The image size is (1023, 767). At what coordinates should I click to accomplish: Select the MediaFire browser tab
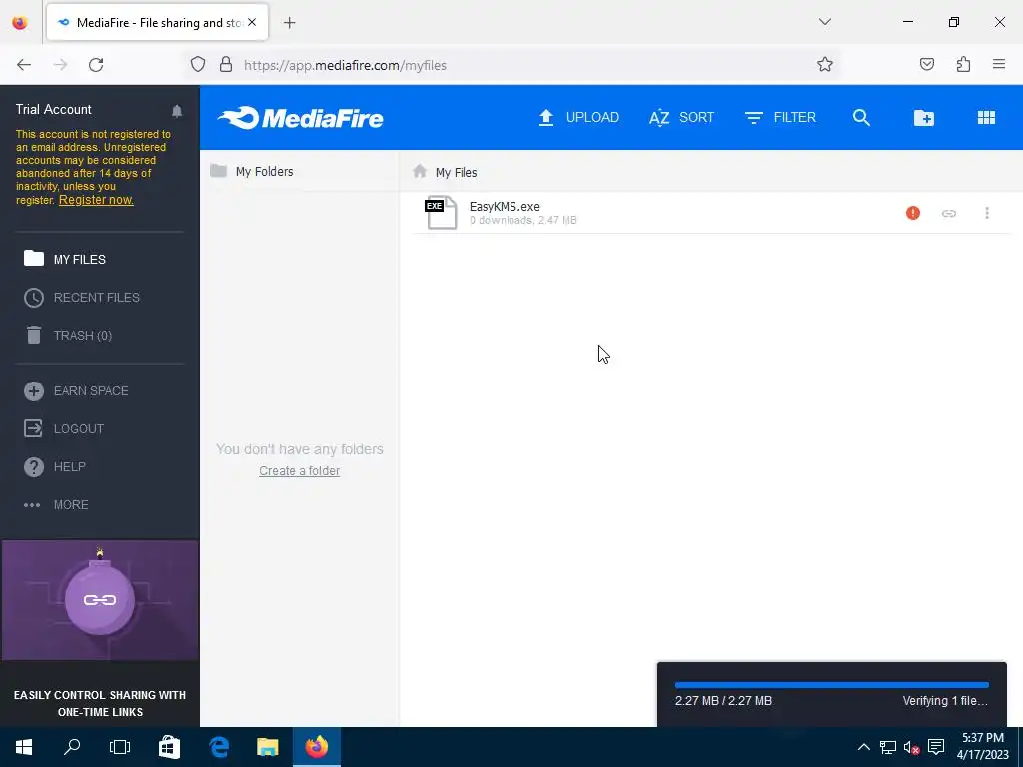pos(157,23)
